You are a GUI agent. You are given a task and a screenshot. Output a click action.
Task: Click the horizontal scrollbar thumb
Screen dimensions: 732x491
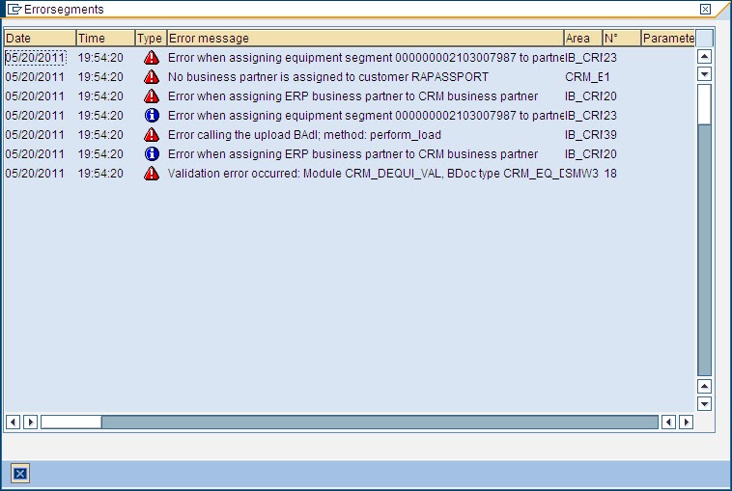point(70,422)
